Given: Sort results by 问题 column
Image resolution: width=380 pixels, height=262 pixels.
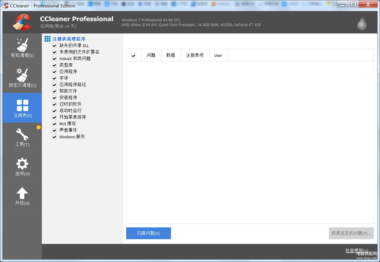Looking at the screenshot, I should [x=151, y=55].
